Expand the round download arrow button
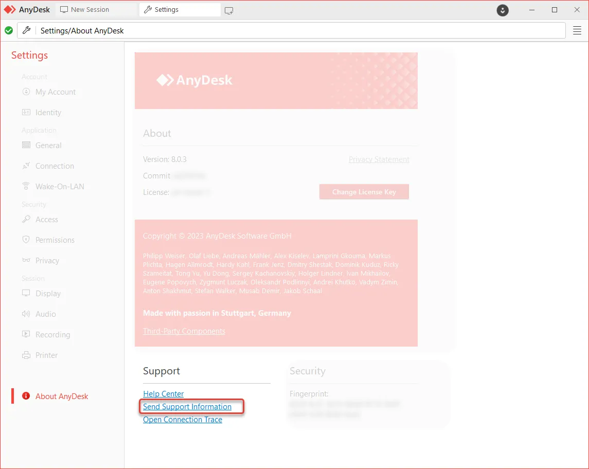The height and width of the screenshot is (469, 589). click(x=503, y=10)
